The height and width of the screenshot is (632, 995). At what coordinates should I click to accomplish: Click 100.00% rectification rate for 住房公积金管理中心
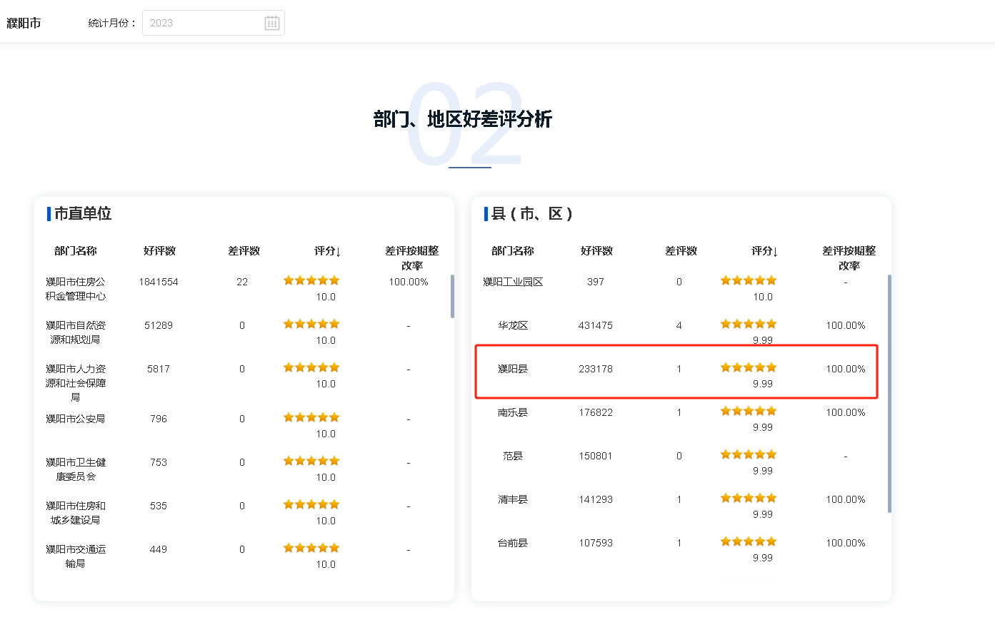click(x=409, y=282)
